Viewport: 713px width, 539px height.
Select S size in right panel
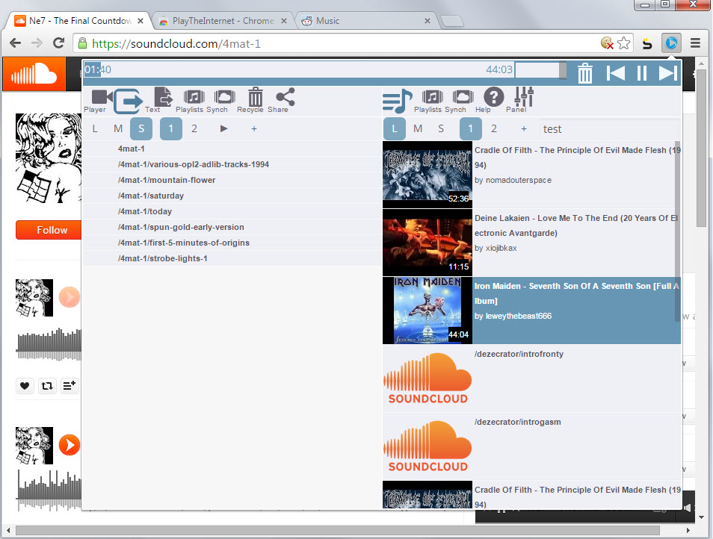pos(441,129)
